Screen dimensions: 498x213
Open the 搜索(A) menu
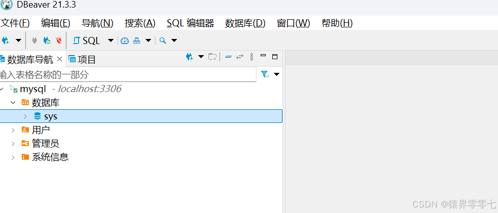(x=140, y=23)
